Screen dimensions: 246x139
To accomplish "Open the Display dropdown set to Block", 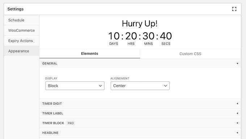I will 75,86.
